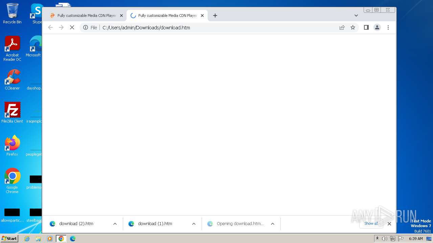Open the volume control in tray
The image size is (433, 243).
(385, 239)
